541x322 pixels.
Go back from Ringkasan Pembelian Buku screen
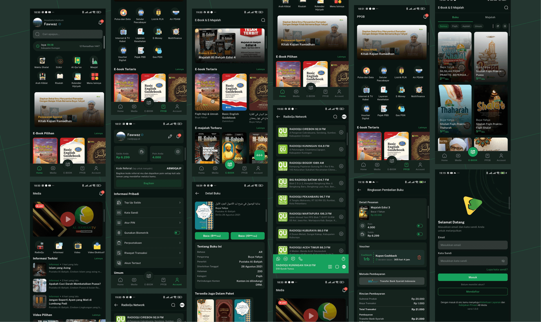click(x=359, y=190)
